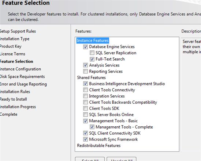Select the Shared Features heading

click(x=91, y=77)
